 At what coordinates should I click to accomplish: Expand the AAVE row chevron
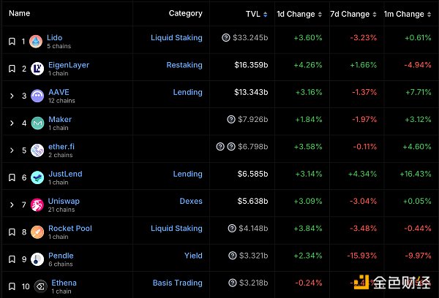tap(12, 96)
